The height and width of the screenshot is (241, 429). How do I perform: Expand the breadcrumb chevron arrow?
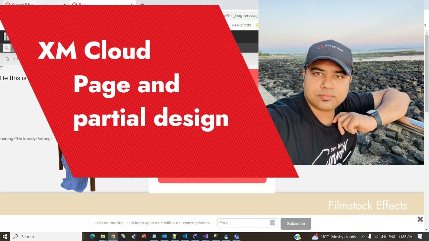pos(14,59)
